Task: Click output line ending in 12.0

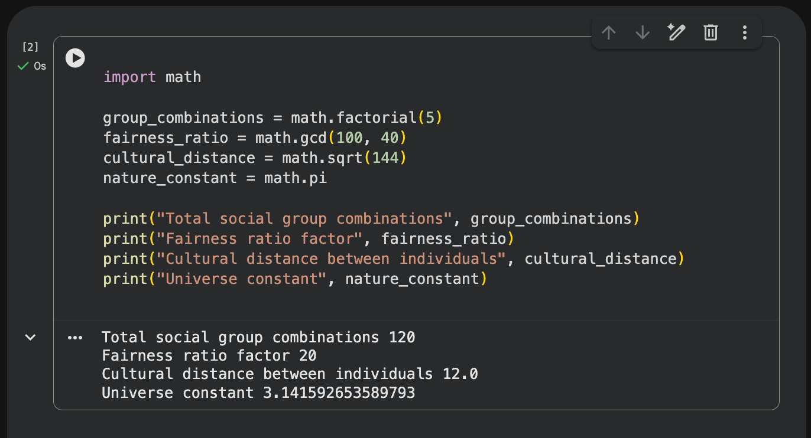Action: [290, 374]
